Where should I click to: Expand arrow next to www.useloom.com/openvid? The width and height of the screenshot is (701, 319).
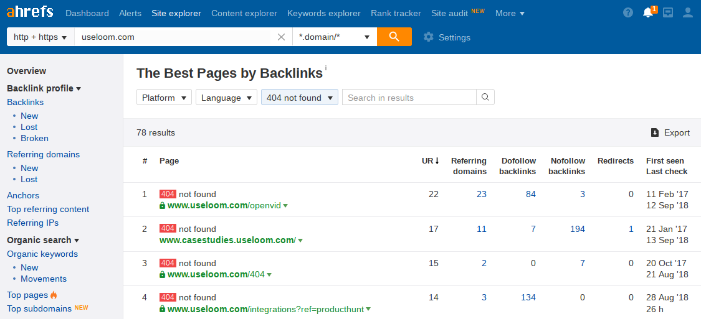tap(285, 206)
